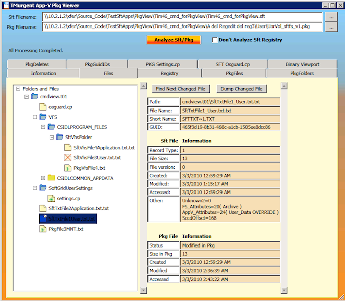Click the CSIDLPROGRAM_FILES folder icon
Screen dimensions: 345x301
[51, 127]
